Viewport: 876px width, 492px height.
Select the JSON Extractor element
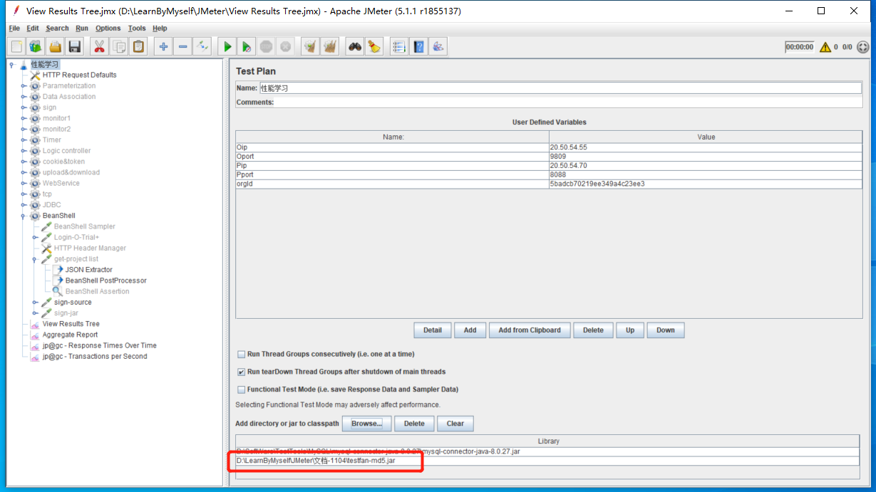pos(89,270)
